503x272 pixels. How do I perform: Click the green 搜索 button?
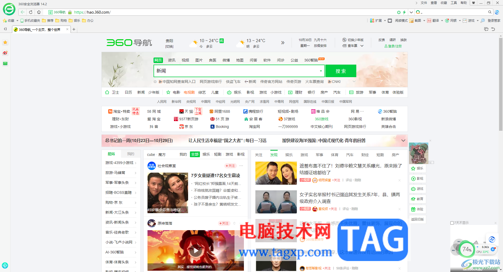pyautogui.click(x=341, y=71)
